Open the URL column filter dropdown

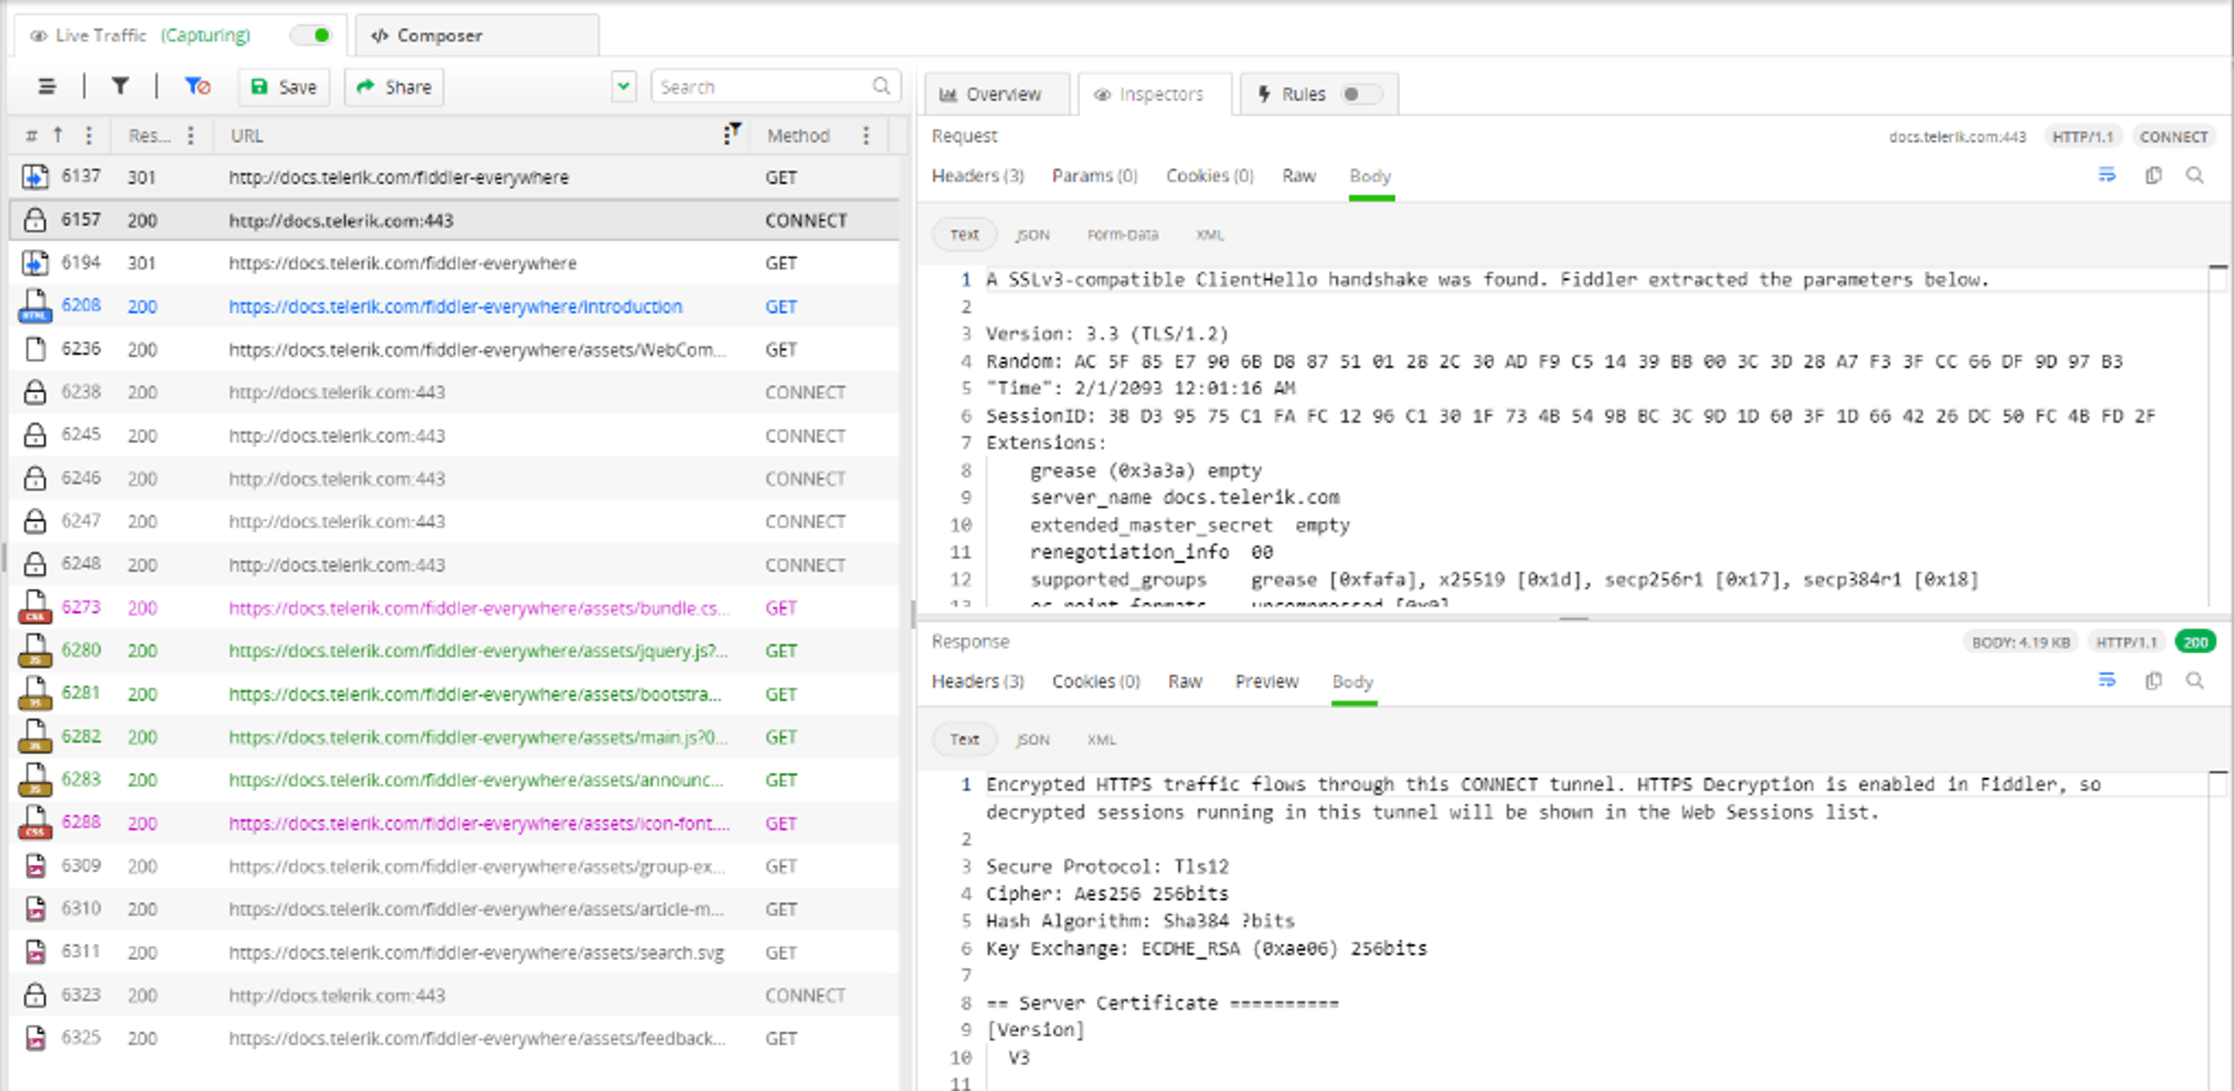(732, 135)
